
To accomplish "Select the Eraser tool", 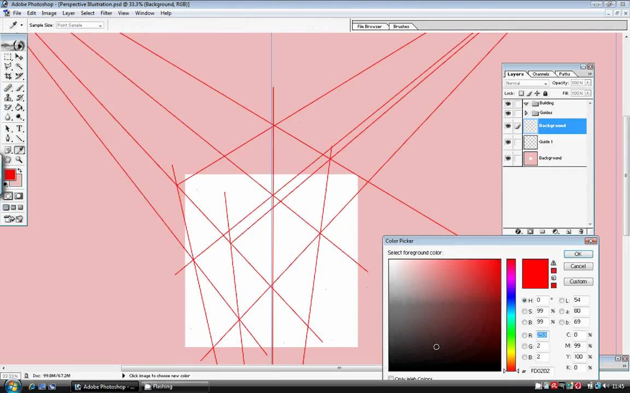I will tap(8, 107).
